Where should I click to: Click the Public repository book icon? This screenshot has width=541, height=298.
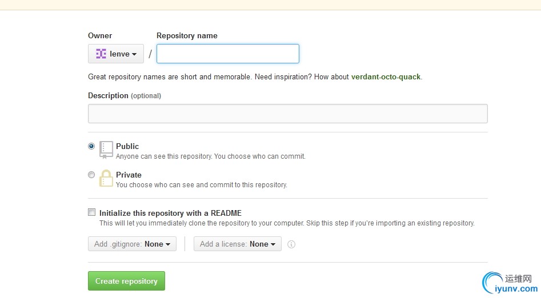pos(106,149)
